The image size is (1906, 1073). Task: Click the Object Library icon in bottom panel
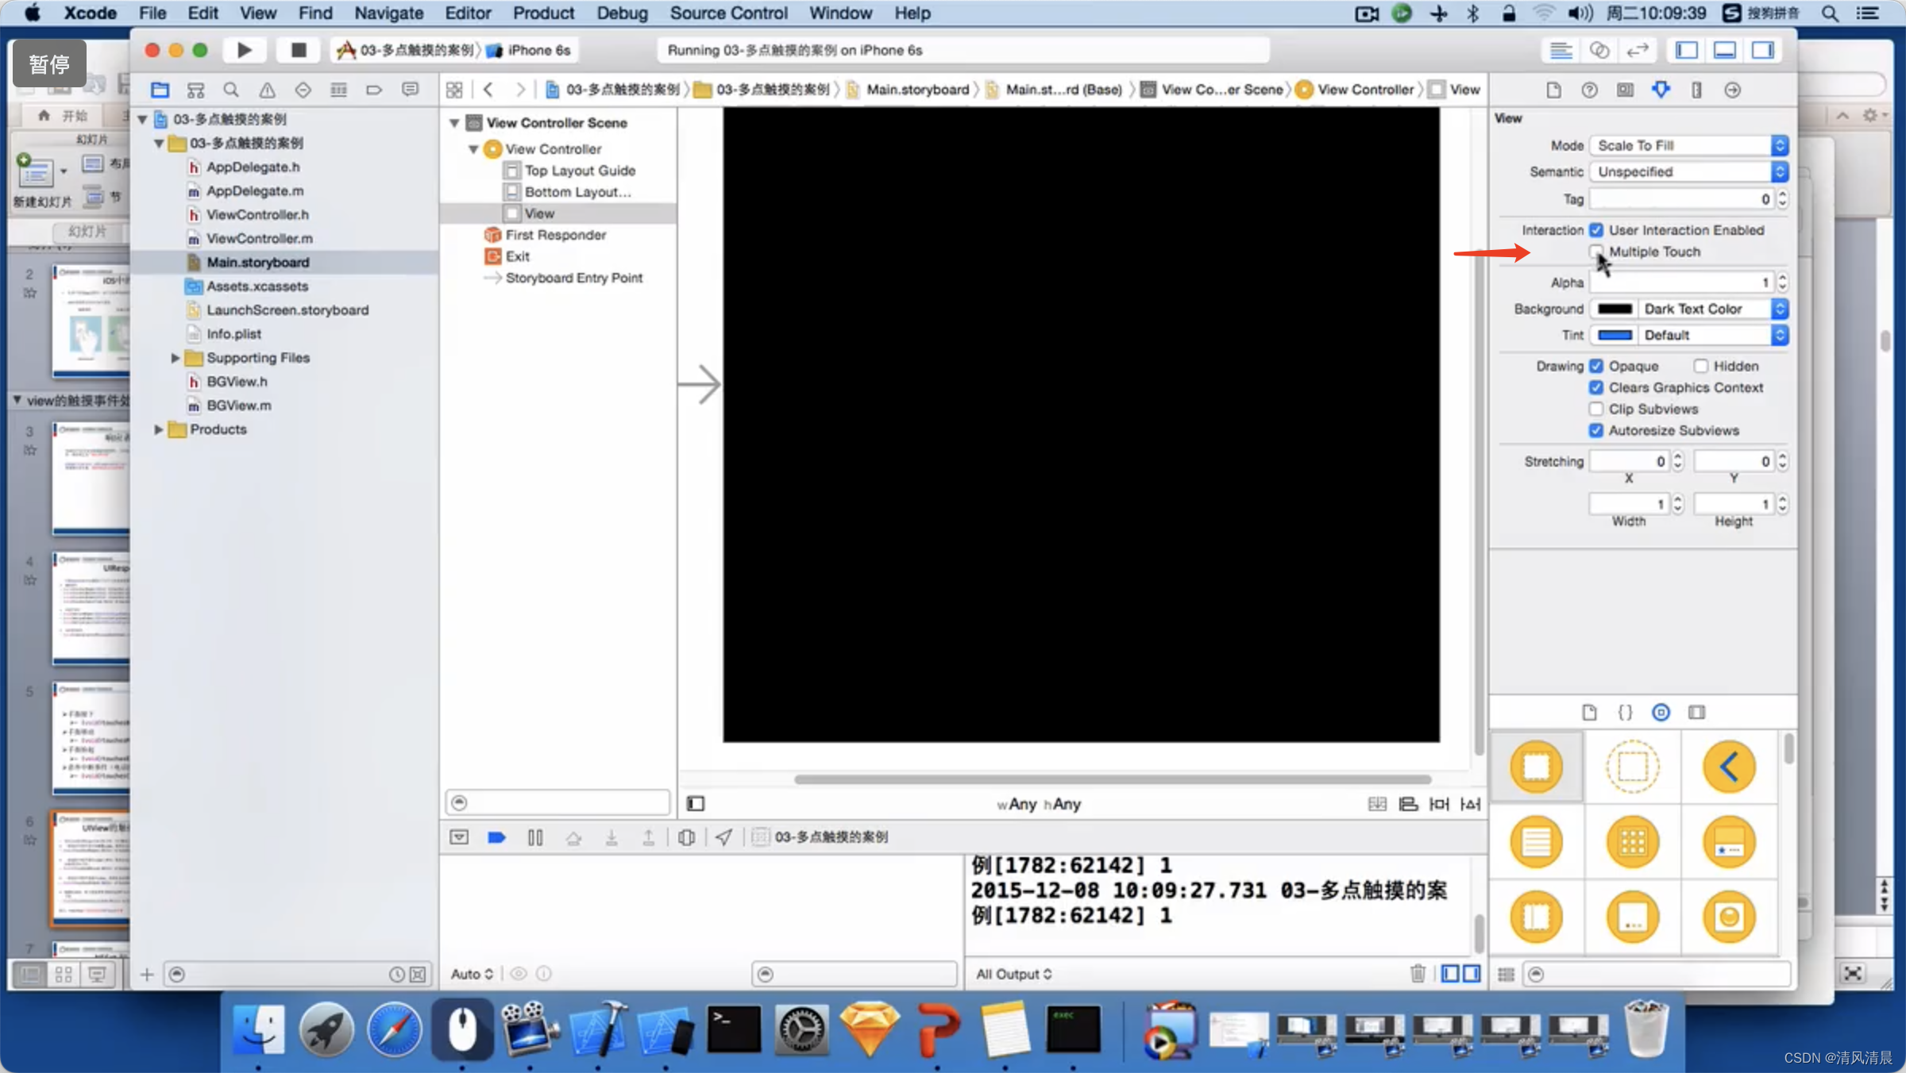[x=1660, y=710]
